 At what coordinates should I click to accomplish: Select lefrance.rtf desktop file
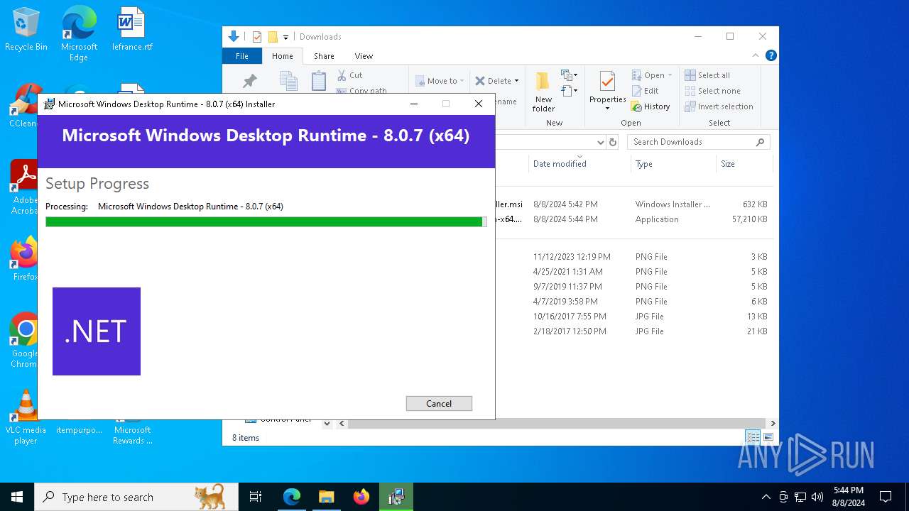(131, 30)
